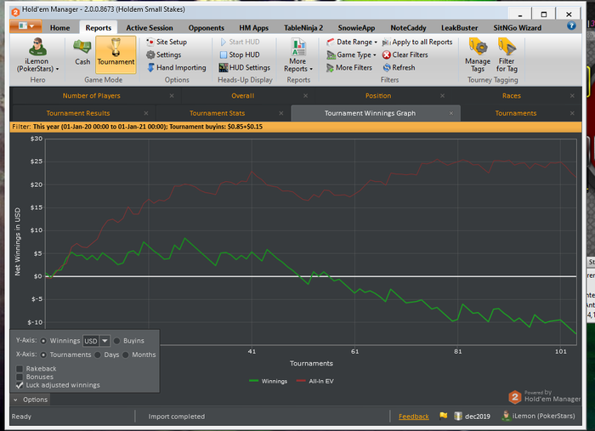
Task: Click the Start HUD play icon
Action: [x=223, y=42]
